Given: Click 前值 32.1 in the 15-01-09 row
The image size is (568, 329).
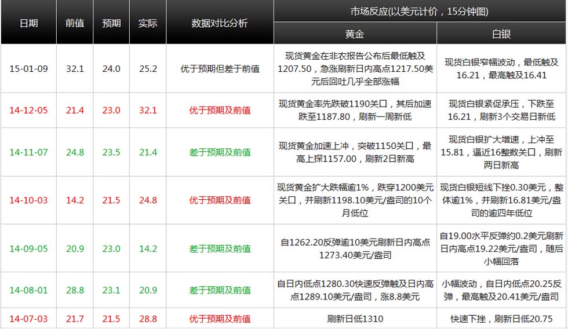Looking at the screenshot, I should coord(75,69).
